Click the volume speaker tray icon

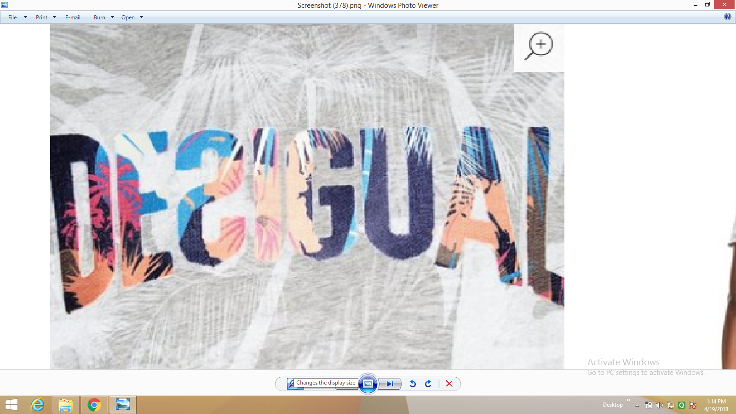tap(659, 405)
